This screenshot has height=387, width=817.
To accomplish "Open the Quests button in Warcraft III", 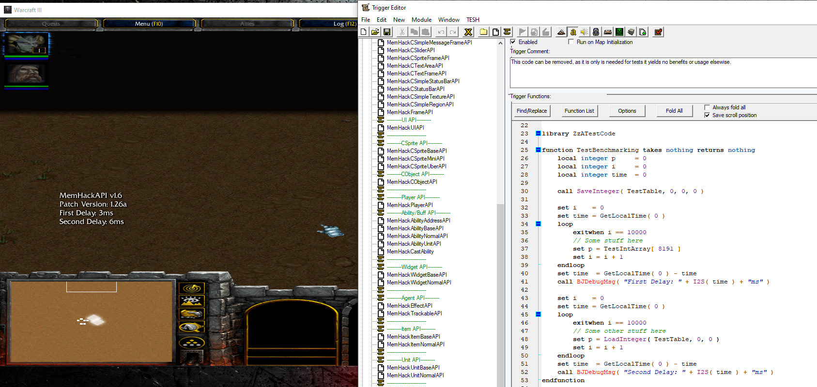I will click(51, 24).
